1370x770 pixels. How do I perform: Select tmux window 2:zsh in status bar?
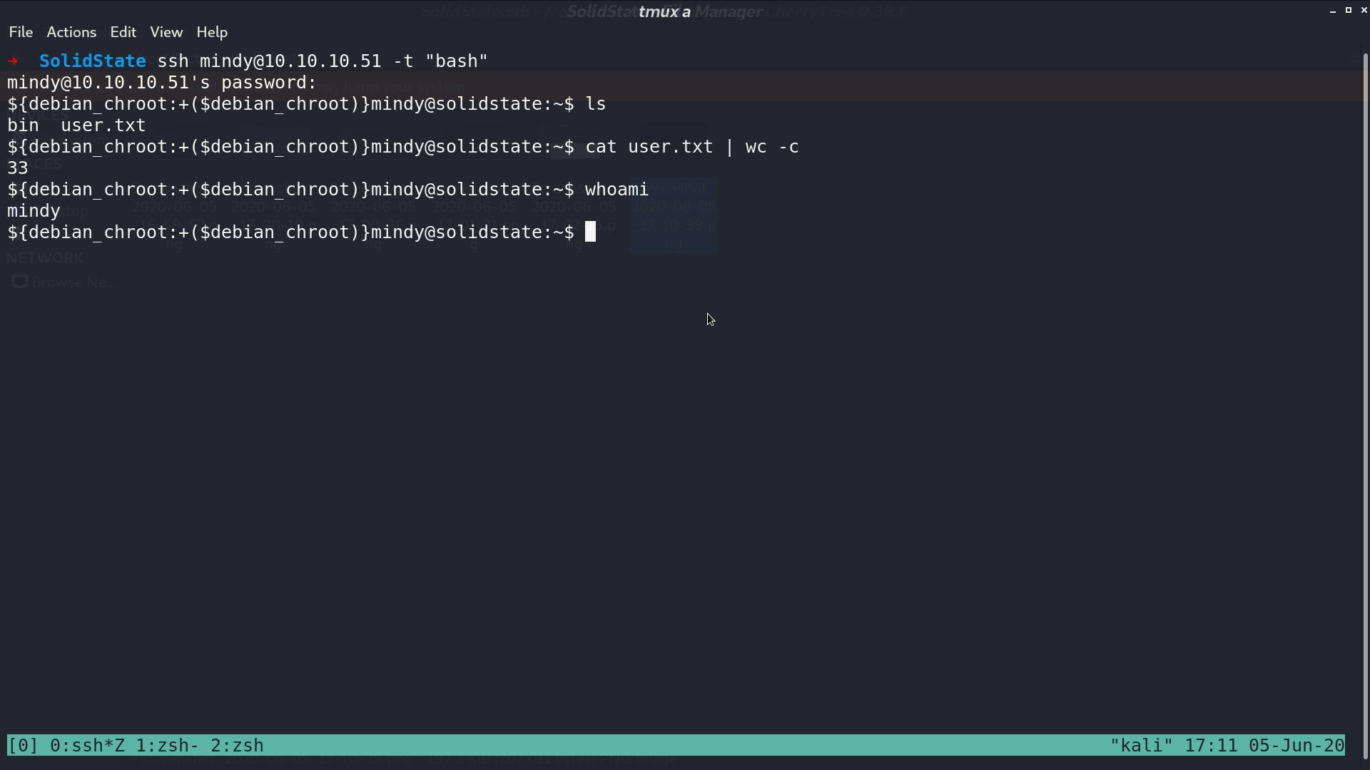237,746
